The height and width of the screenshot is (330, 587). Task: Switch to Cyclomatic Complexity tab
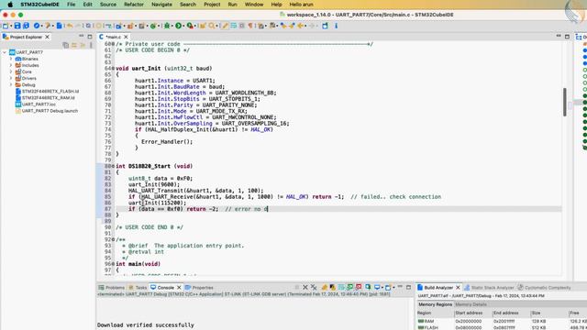(x=544, y=287)
